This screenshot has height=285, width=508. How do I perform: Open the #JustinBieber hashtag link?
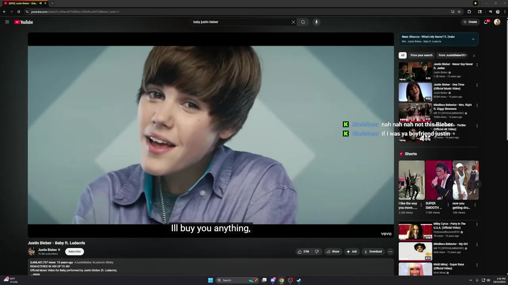(83, 262)
